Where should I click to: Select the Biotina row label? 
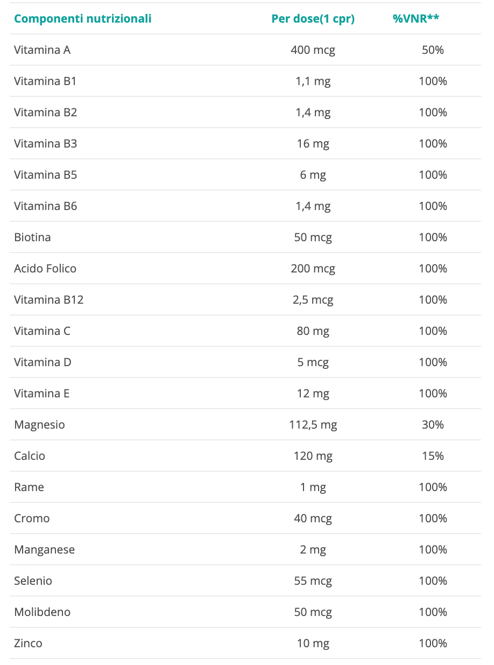point(33,237)
